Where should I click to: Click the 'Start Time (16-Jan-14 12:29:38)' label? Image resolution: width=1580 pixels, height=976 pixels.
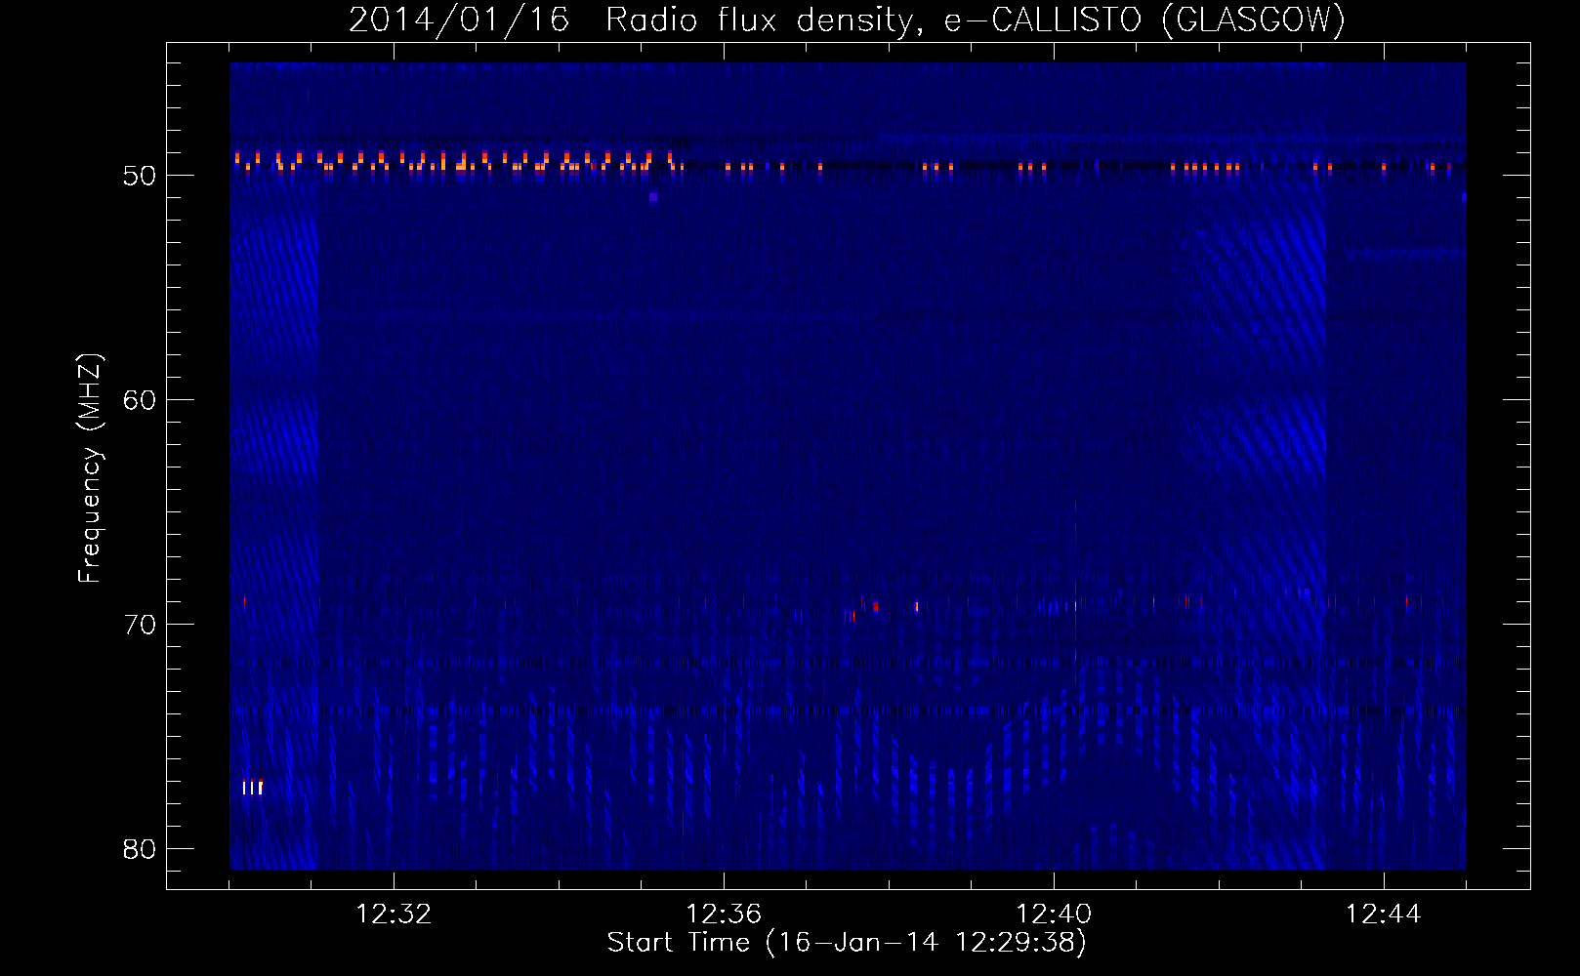pyautogui.click(x=847, y=943)
